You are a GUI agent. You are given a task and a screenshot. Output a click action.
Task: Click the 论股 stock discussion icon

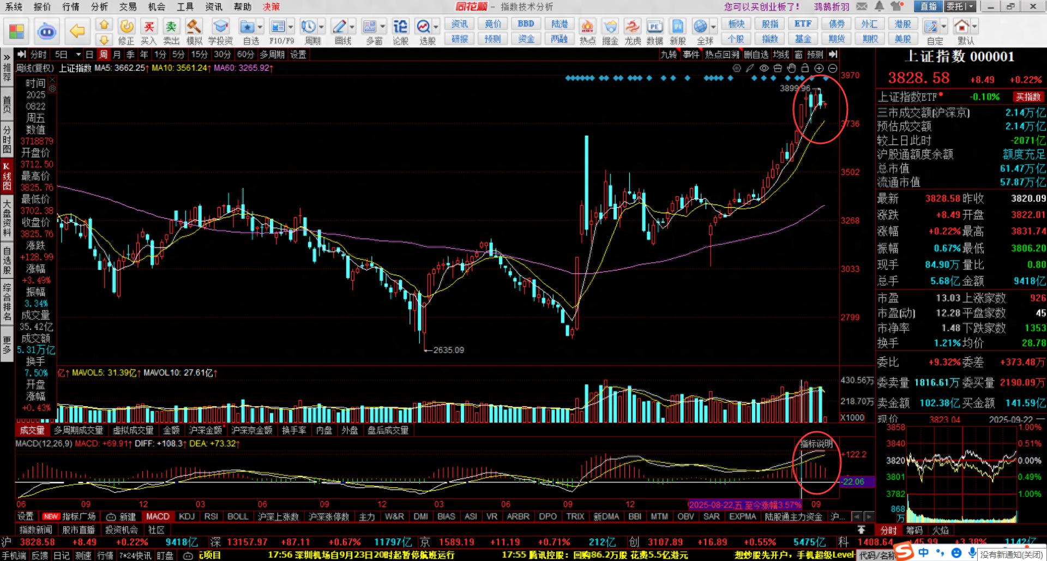pyautogui.click(x=400, y=32)
